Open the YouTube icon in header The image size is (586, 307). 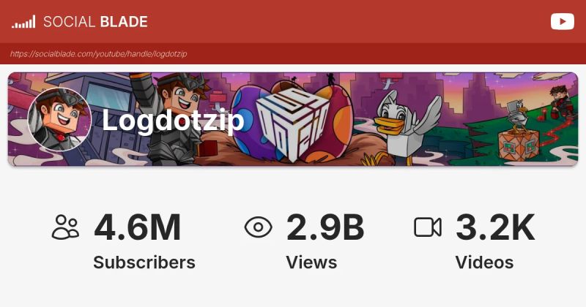(x=562, y=22)
